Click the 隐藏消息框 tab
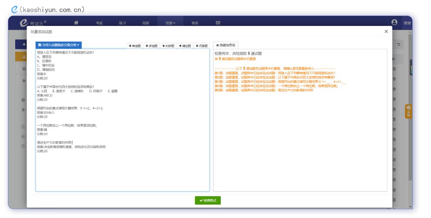Viewport: 431px width, 218px height. pyautogui.click(x=226, y=45)
